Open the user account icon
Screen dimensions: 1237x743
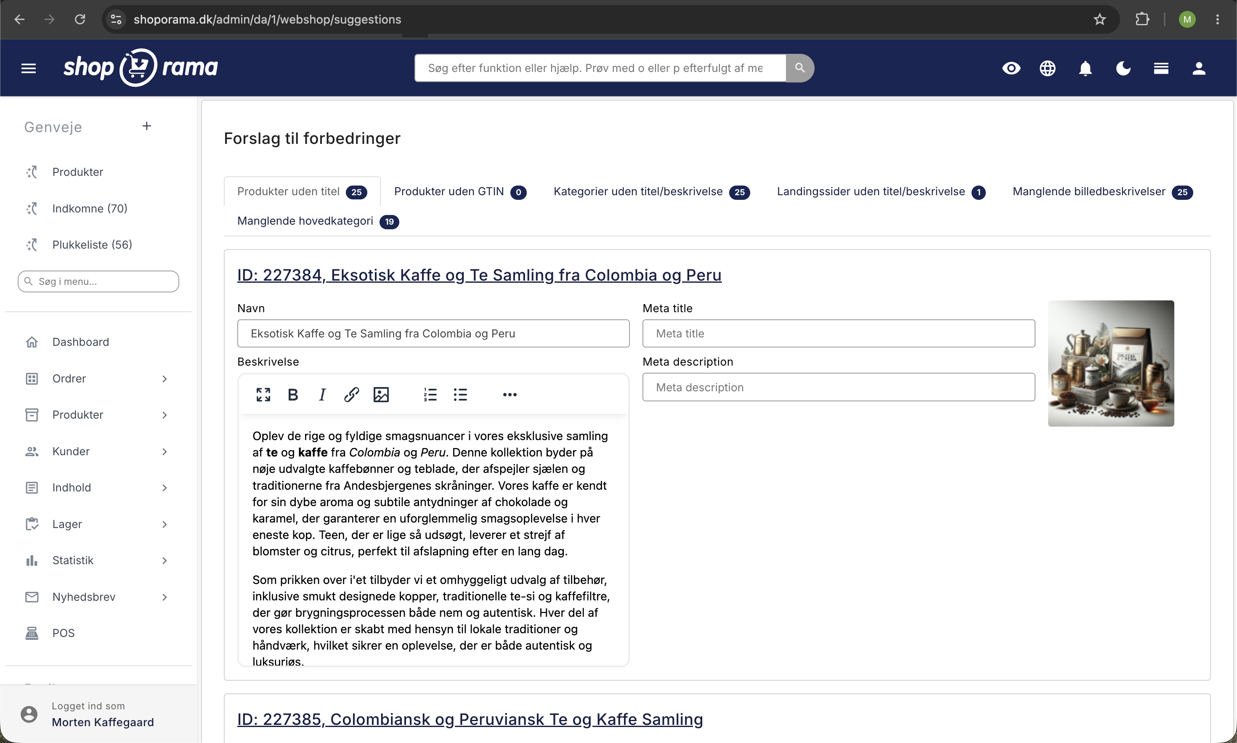point(1198,68)
